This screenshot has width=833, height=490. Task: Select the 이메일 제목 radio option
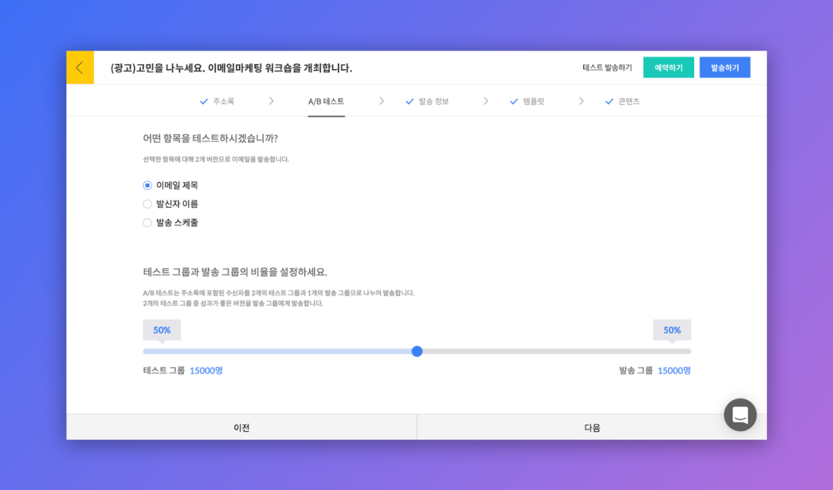click(147, 186)
